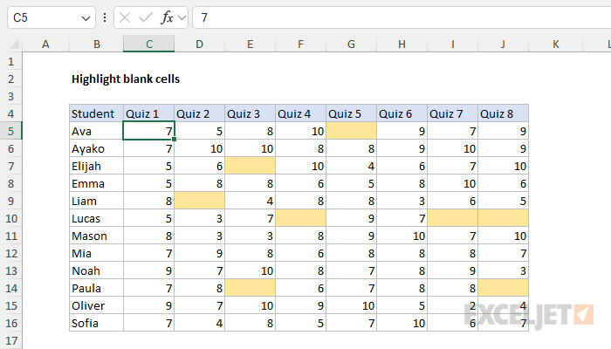Select the 'Elijah' student name cell
The height and width of the screenshot is (349, 611).
point(97,167)
